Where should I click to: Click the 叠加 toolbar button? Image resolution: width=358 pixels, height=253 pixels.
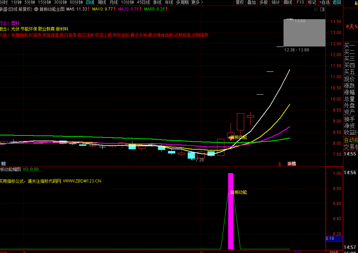[x=251, y=2]
